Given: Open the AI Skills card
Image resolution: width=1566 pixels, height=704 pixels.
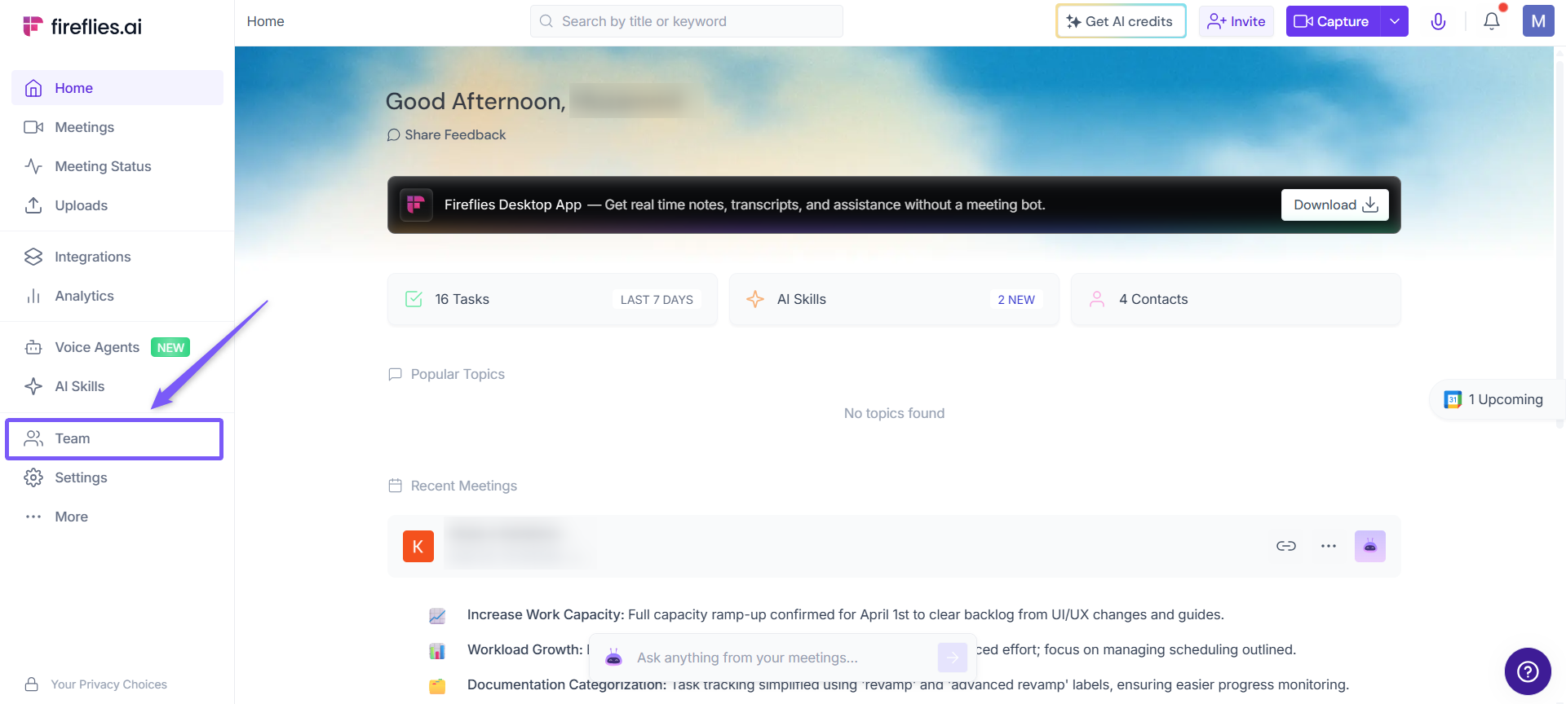Looking at the screenshot, I should [894, 299].
